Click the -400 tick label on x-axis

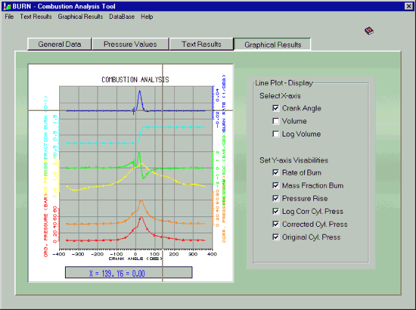[x=59, y=254]
